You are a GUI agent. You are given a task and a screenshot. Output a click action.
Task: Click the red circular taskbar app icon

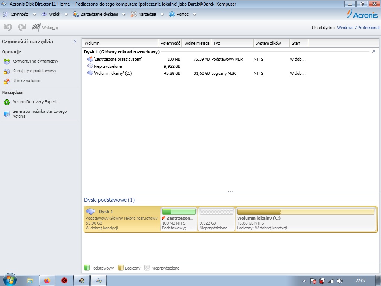[x=64, y=281]
